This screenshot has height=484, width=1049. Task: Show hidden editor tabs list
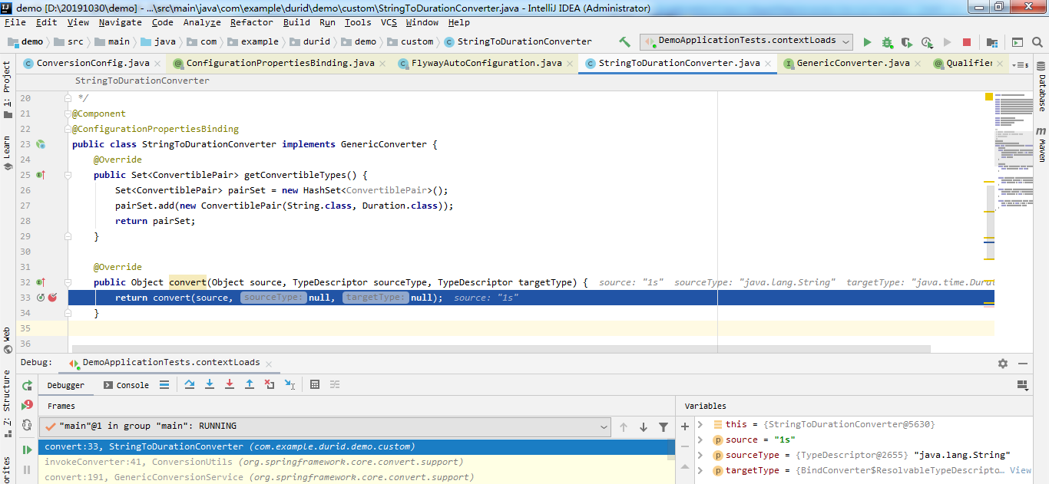click(1021, 64)
